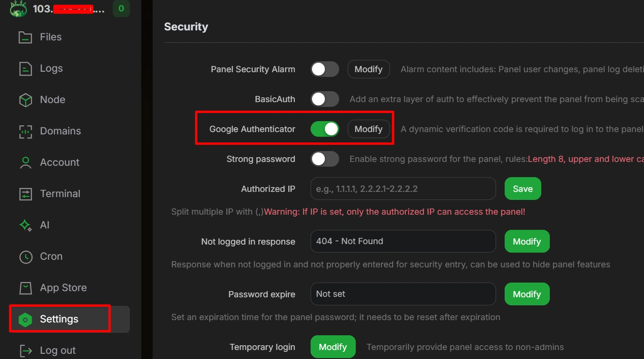Open the Domains bracket icon

click(25, 131)
